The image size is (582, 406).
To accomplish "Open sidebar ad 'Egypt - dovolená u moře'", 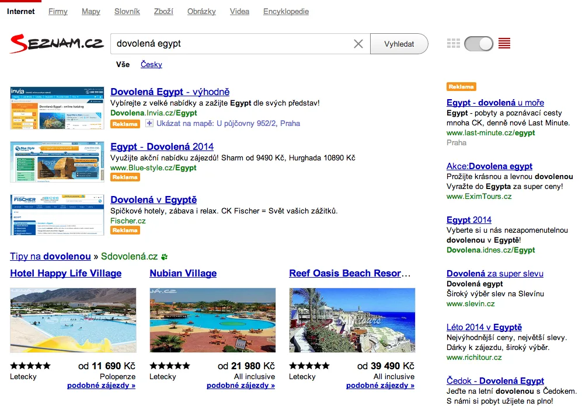I will (x=495, y=102).
